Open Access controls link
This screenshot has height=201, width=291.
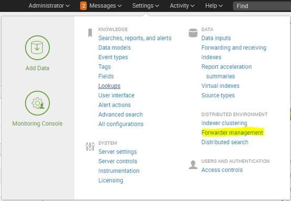coord(222,170)
